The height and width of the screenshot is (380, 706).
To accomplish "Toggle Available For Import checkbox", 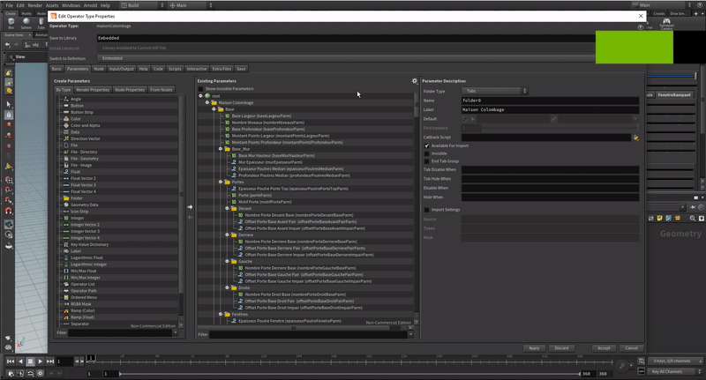I will pos(427,145).
